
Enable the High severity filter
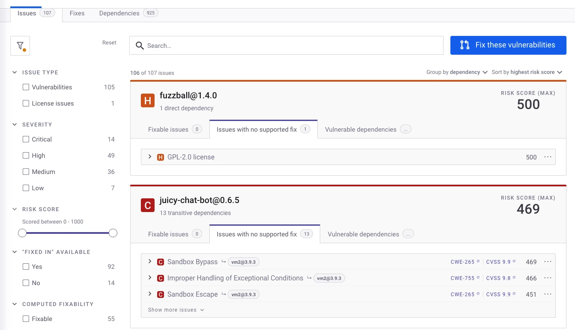click(x=26, y=156)
